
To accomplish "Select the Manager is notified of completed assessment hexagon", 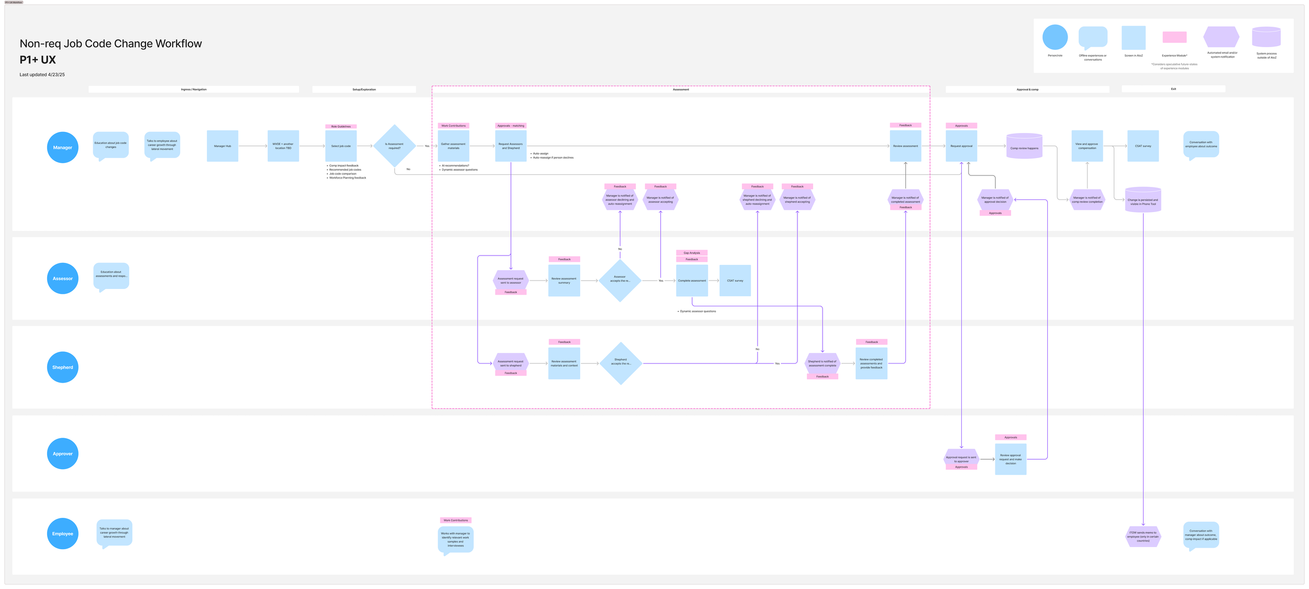I will pyautogui.click(x=905, y=199).
